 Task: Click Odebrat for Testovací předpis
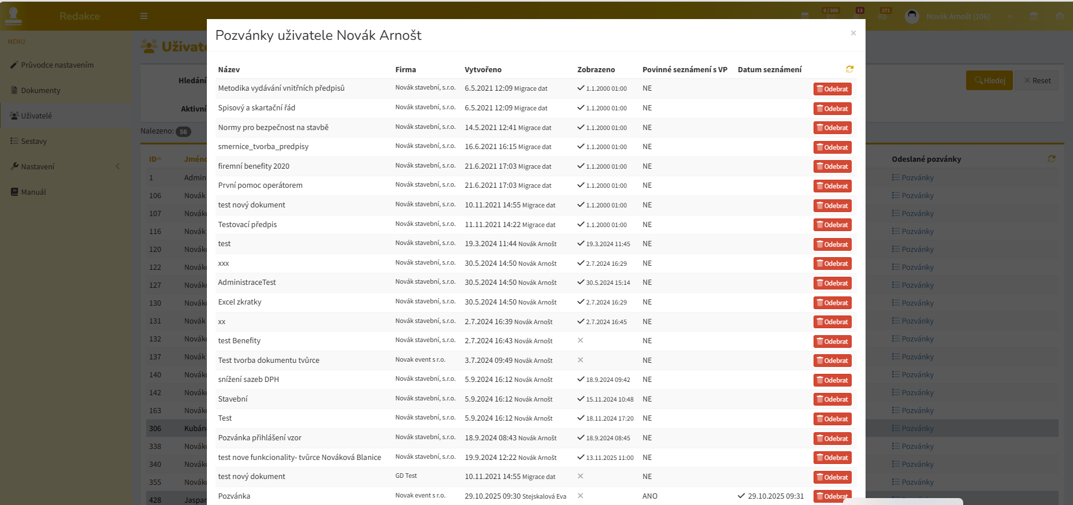click(x=832, y=225)
